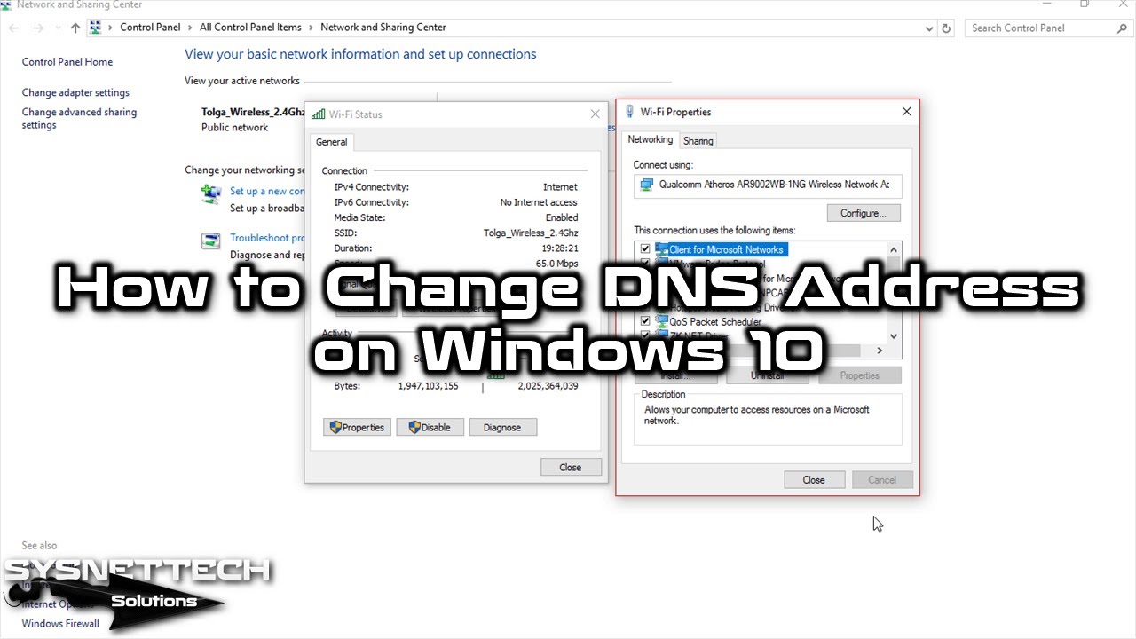Open Windows Firewall link
Screen dimensions: 1136x639
click(60, 623)
